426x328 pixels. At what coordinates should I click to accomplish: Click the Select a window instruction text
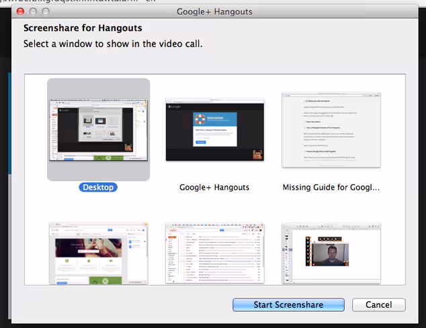click(x=113, y=44)
